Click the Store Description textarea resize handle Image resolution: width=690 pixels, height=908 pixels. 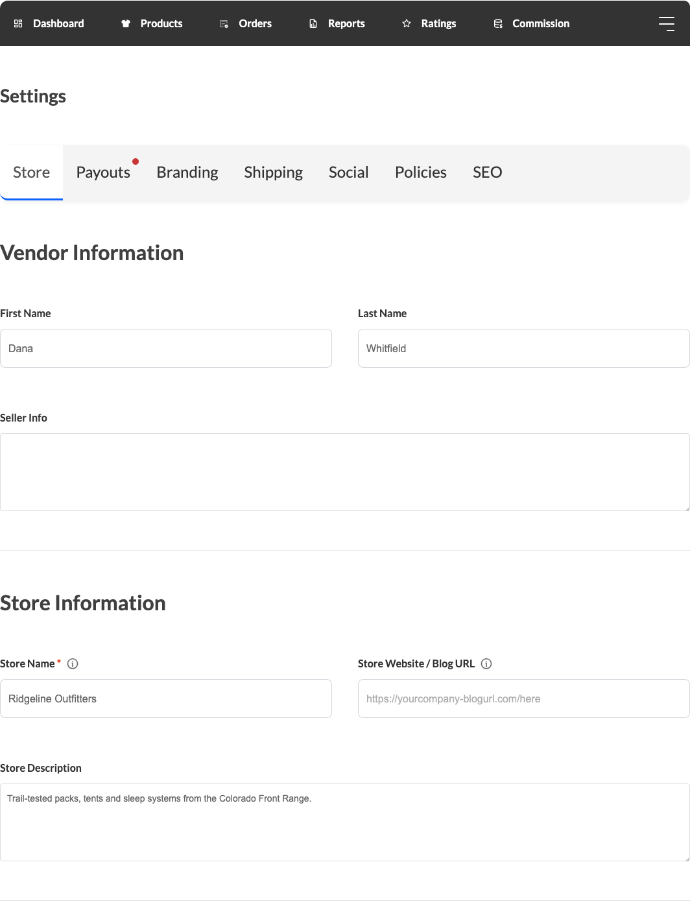tap(687, 858)
